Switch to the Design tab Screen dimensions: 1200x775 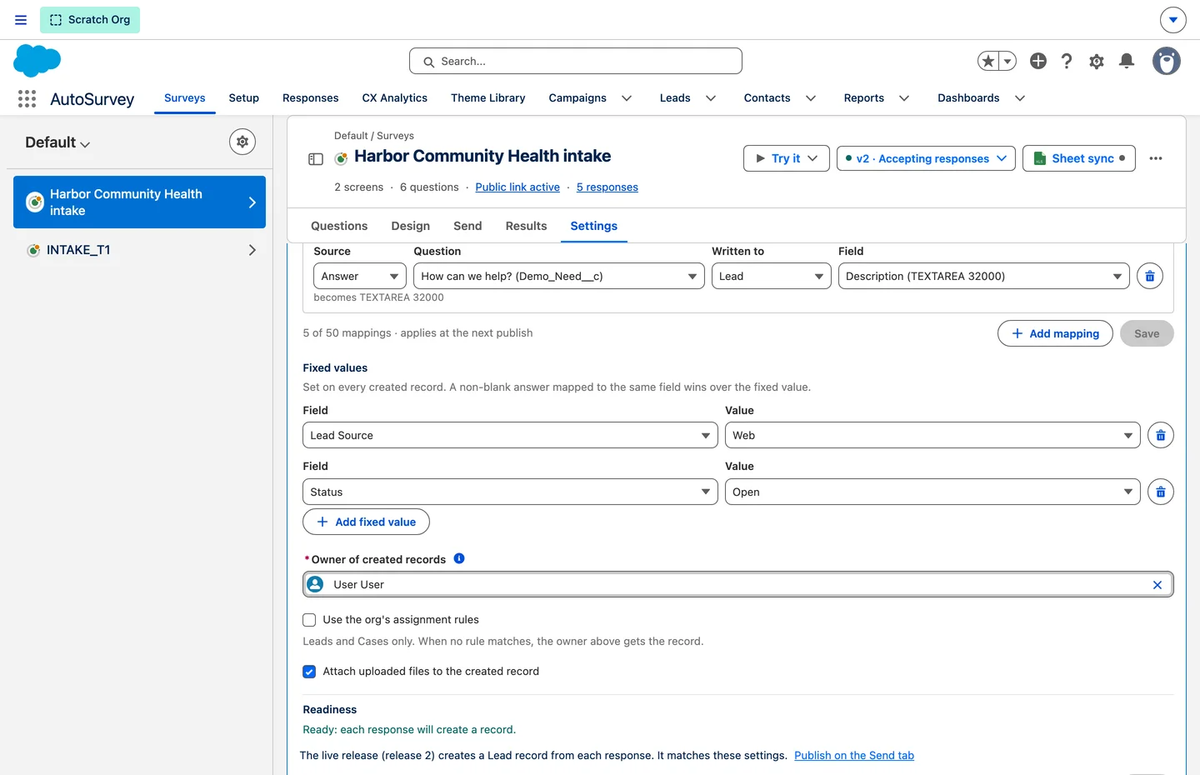[411, 226]
